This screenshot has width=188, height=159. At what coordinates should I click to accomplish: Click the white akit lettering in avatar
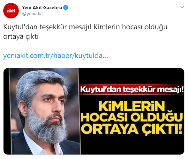pyautogui.click(x=11, y=11)
